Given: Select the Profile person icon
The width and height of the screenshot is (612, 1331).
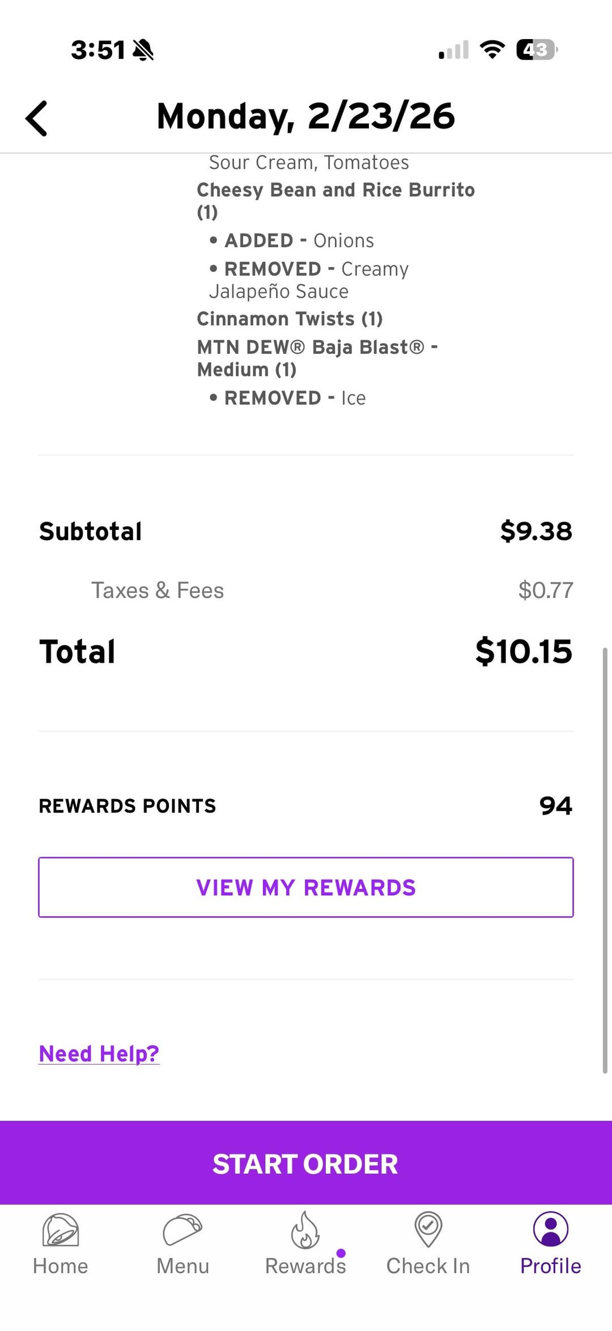Looking at the screenshot, I should tap(550, 1230).
